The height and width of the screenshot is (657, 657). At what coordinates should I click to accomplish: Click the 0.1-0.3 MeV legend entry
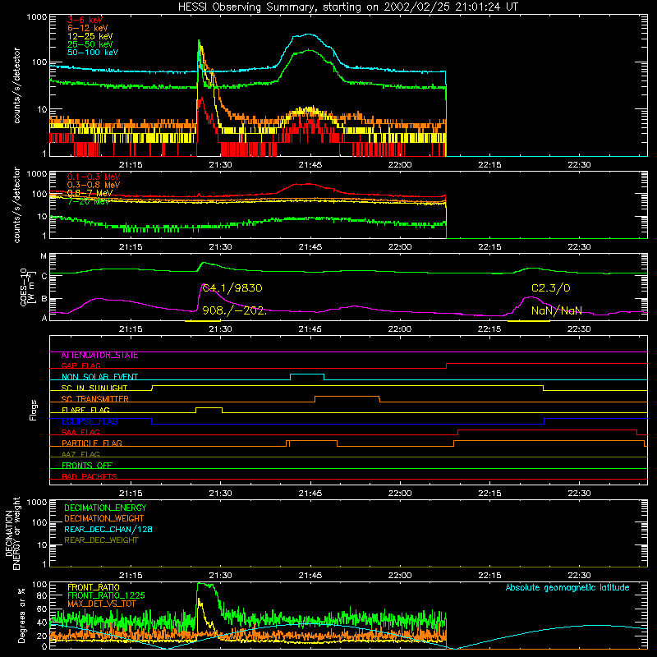pyautogui.click(x=94, y=177)
